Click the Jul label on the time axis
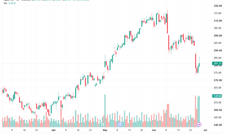The image size is (225, 136). 205,130
